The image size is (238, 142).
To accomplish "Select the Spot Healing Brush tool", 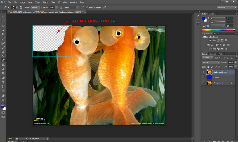I will 3,43.
